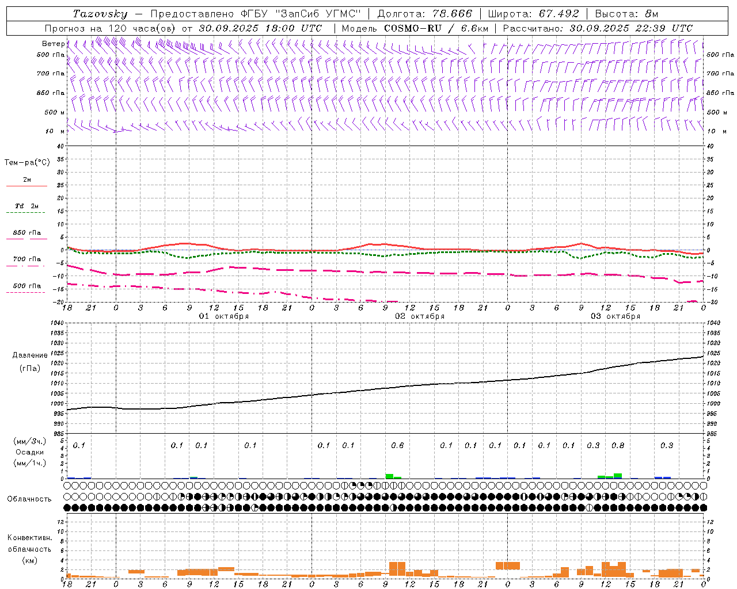Screen dimensions: 737x589
Task: Click the '01 октября' date label
Action: pyautogui.click(x=223, y=316)
